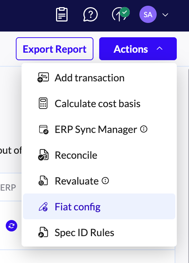Click the Spec ID Rules wrench icon
Image resolution: width=189 pixels, height=263 pixels.
43,232
